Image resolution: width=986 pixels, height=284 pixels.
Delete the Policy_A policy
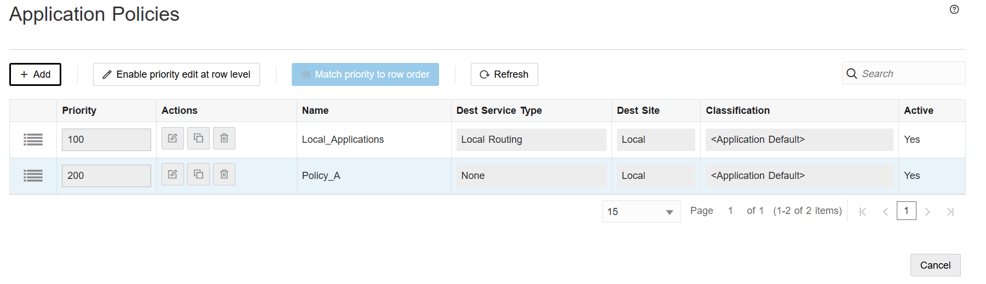224,175
